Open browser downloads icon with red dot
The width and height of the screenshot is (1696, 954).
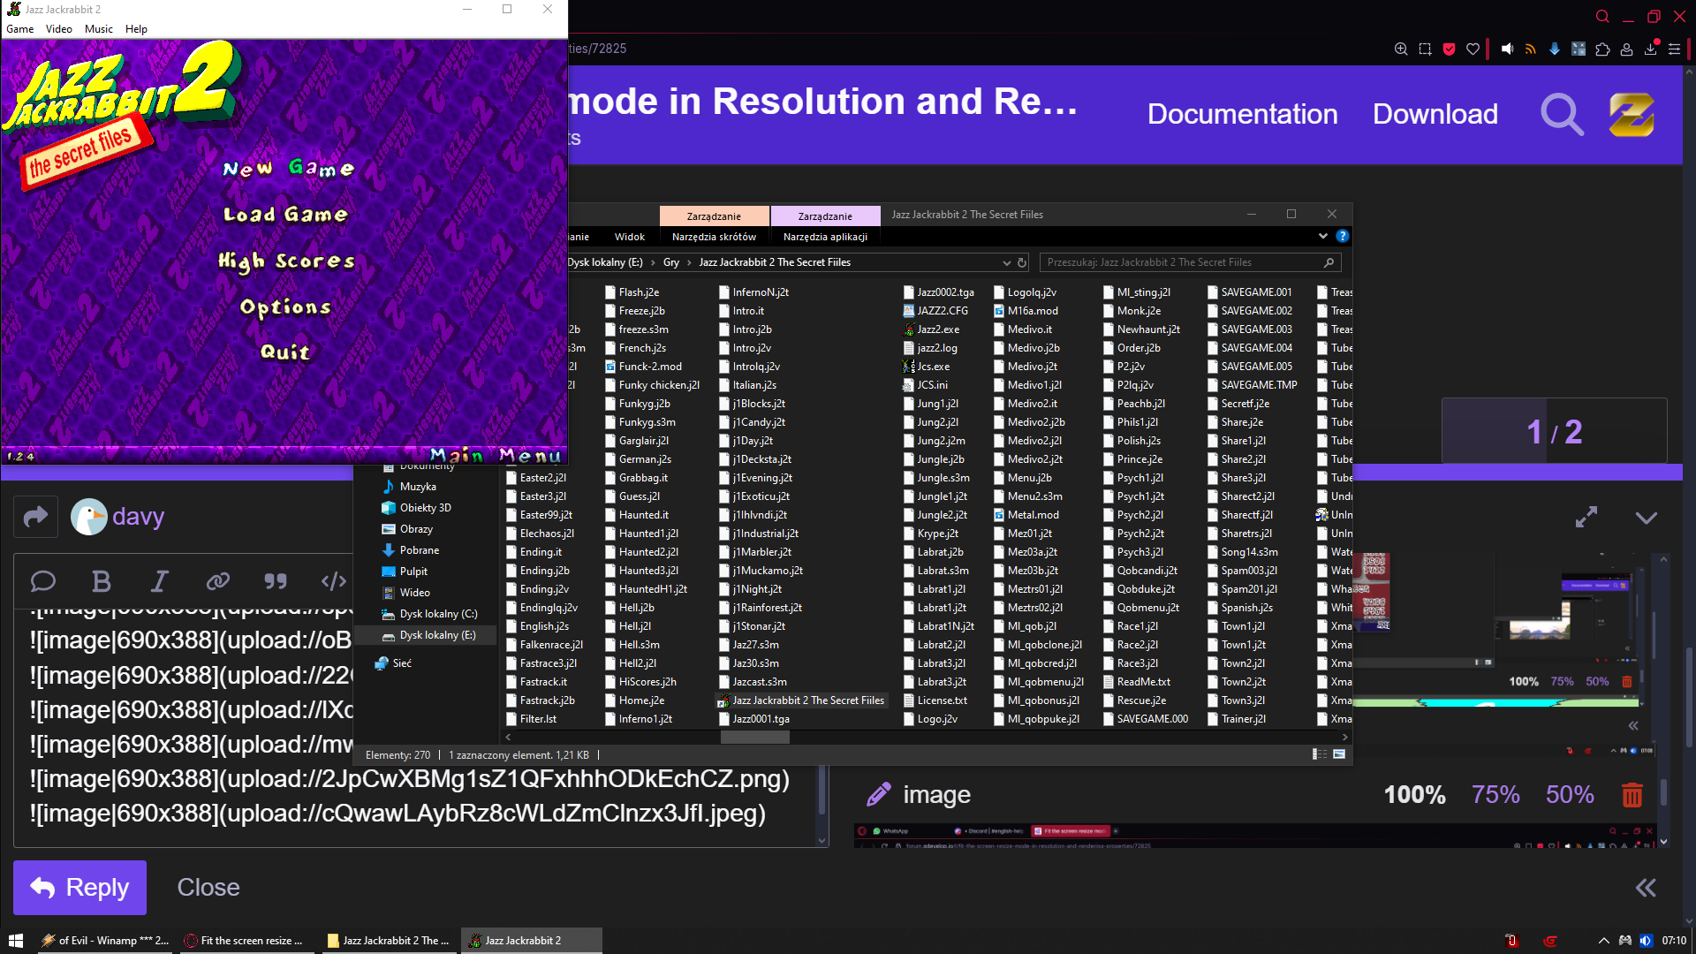(x=1650, y=49)
